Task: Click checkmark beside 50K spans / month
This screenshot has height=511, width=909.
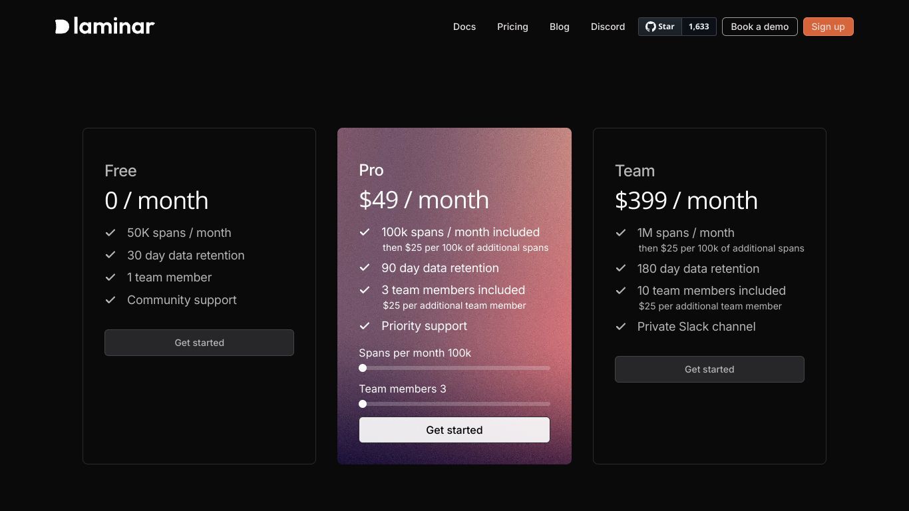Action: 110,233
